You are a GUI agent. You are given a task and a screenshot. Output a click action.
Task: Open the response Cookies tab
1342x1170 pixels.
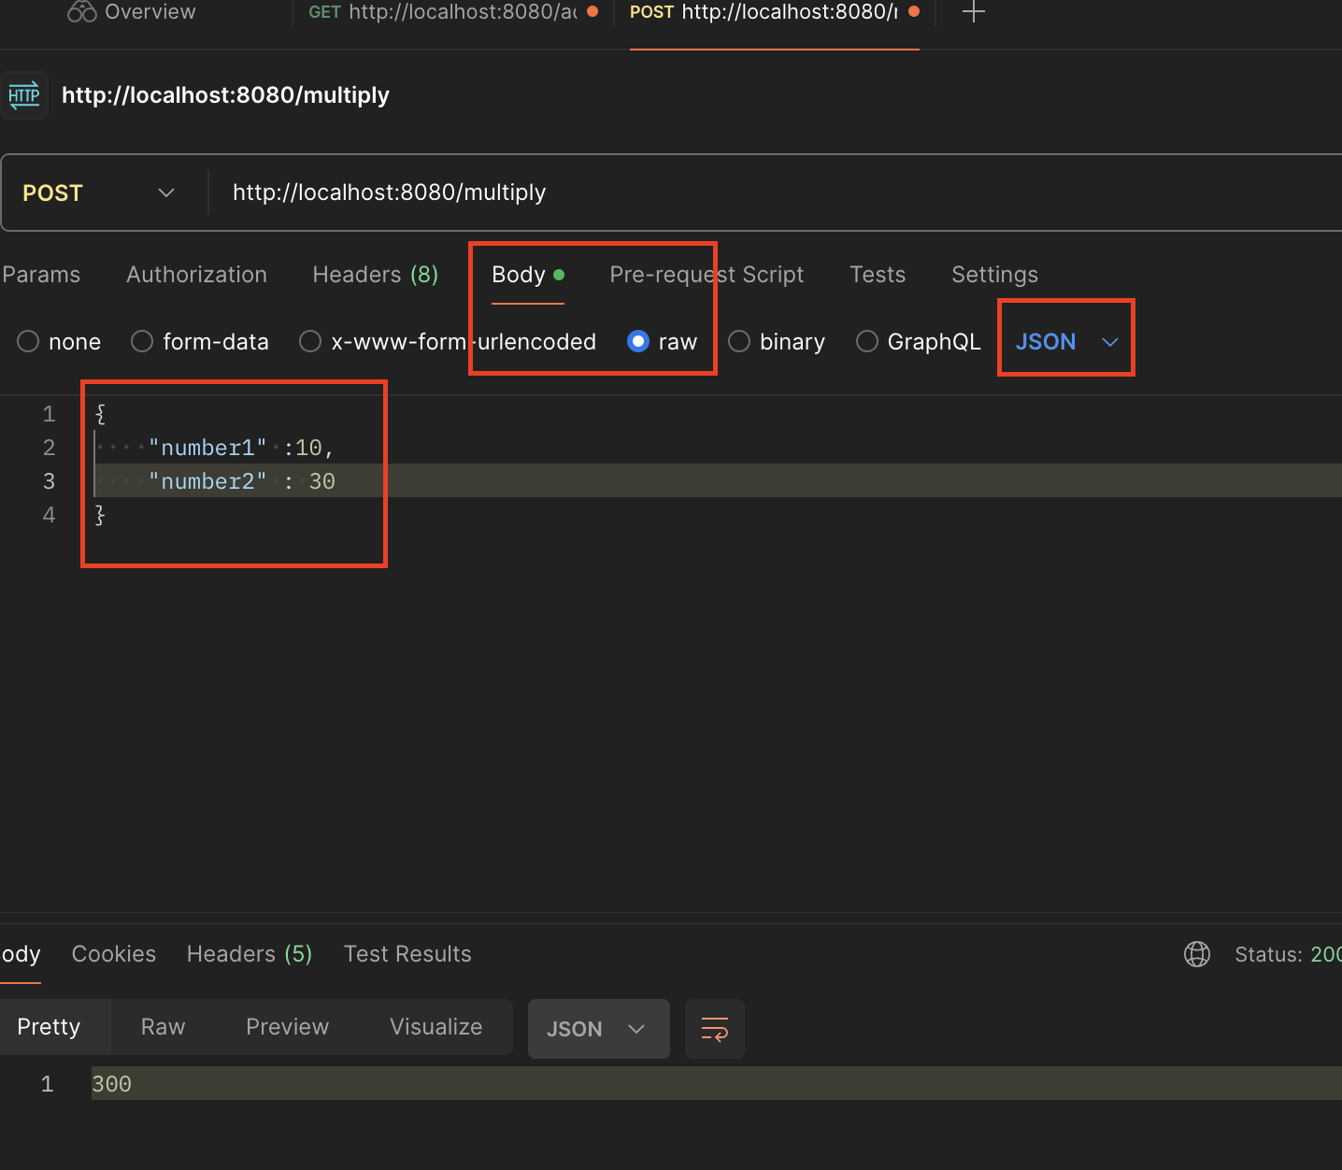(114, 954)
